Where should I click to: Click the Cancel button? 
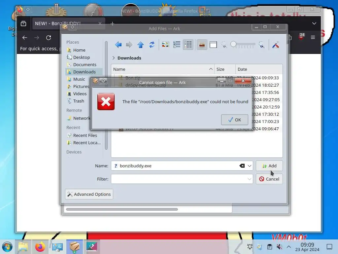pos(269,179)
